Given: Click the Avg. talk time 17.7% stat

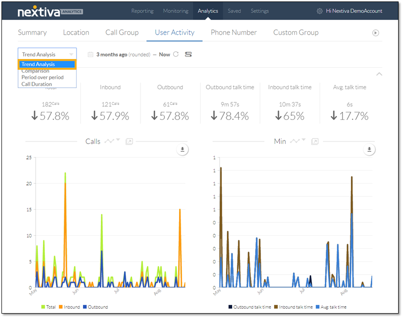Looking at the screenshot, I should click(x=350, y=103).
